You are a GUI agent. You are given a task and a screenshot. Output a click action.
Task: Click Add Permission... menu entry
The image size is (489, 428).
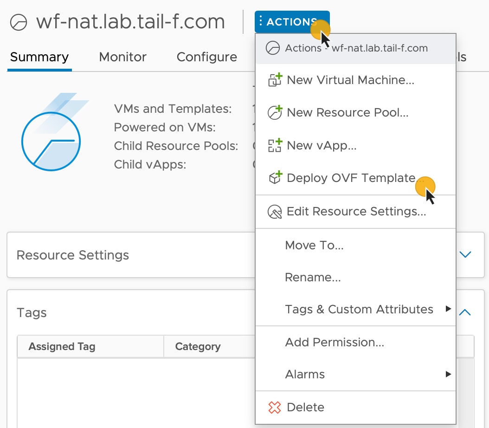pyautogui.click(x=335, y=342)
